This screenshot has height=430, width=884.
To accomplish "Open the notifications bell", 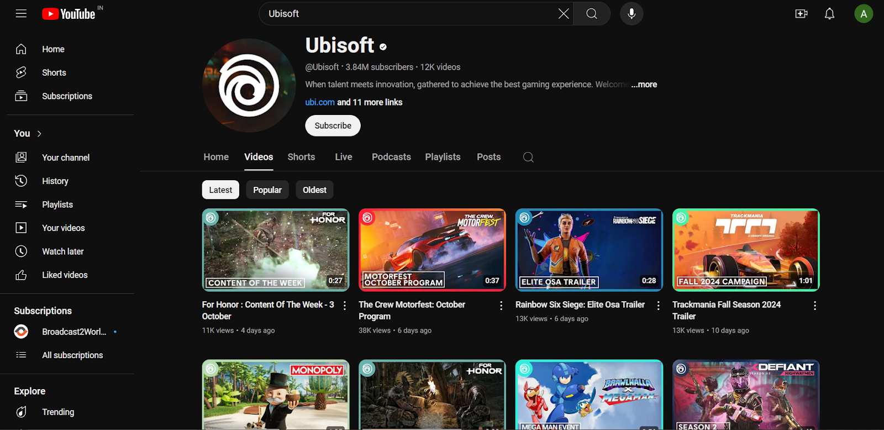I will pos(829,14).
